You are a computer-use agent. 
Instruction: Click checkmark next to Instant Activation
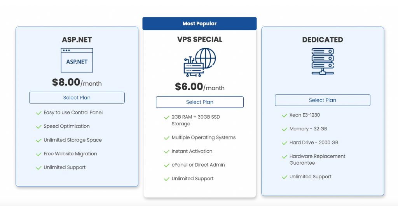(166, 151)
